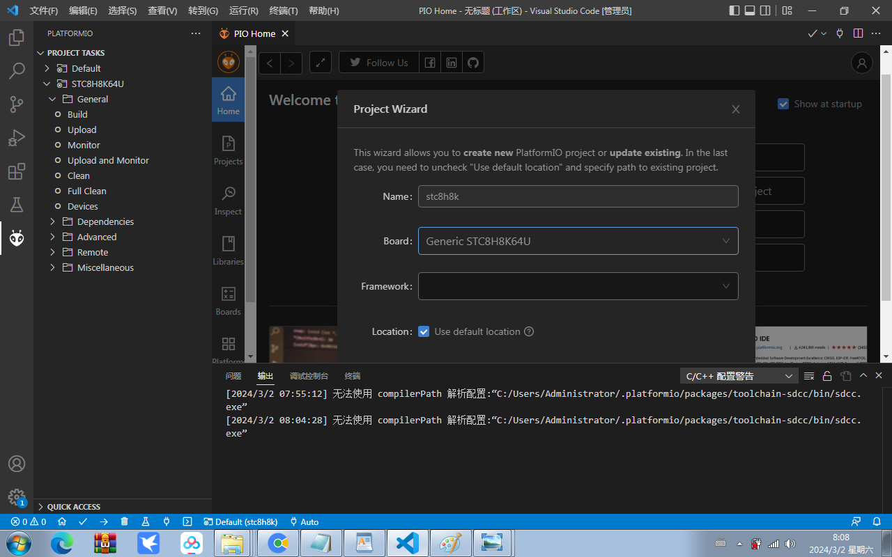This screenshot has height=557, width=892.
Task: Toggle secondary side bar layout icon
Action: [x=765, y=10]
